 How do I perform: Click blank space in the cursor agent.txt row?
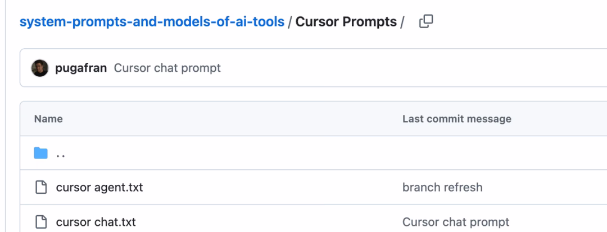point(270,188)
